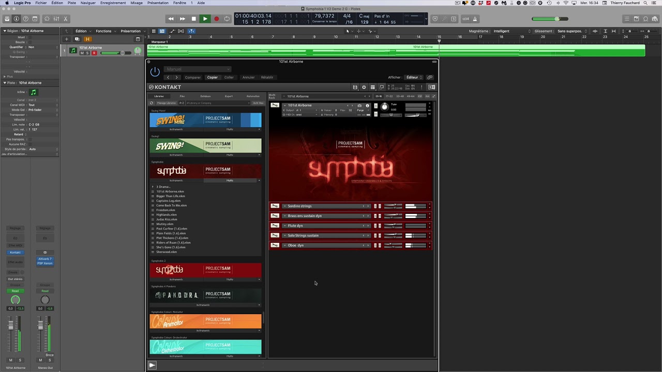Click the Annuler button
The image size is (662, 372).
(x=248, y=78)
